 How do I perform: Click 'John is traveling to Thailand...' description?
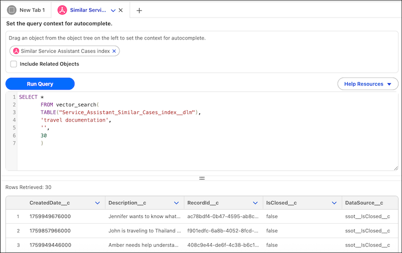(x=145, y=231)
